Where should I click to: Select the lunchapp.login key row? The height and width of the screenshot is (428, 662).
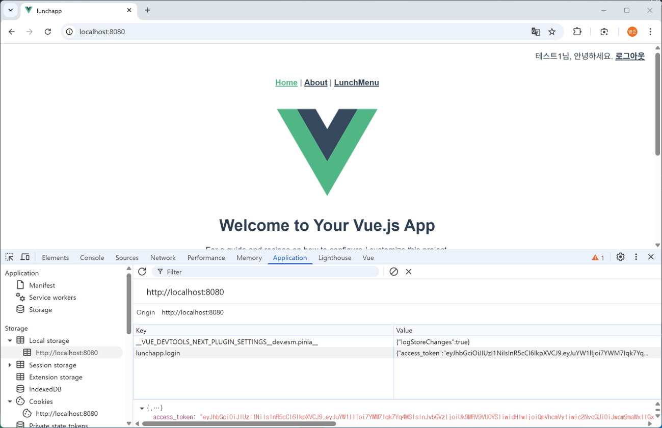coord(263,353)
